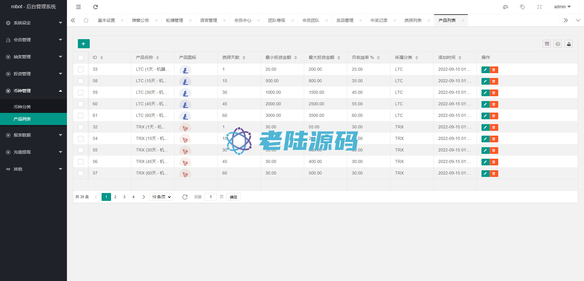
Task: Click the green add product plus button
Action: (x=84, y=44)
